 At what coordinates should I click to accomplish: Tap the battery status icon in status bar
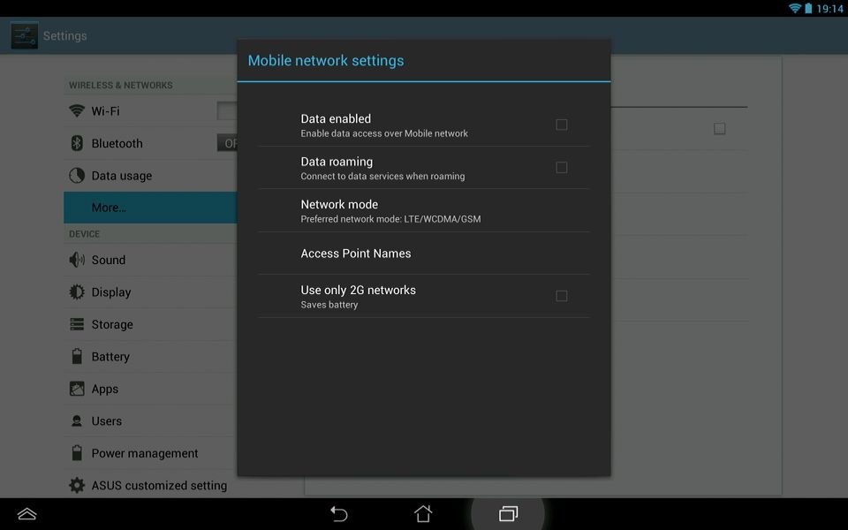pos(808,8)
